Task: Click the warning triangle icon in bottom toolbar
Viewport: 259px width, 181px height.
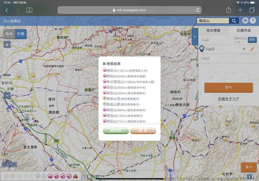Action: (75, 177)
